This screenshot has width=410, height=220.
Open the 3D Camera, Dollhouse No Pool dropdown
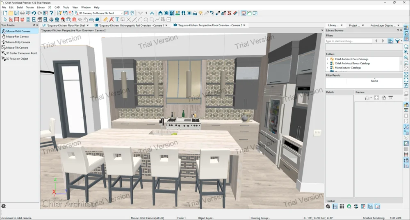coord(99,13)
